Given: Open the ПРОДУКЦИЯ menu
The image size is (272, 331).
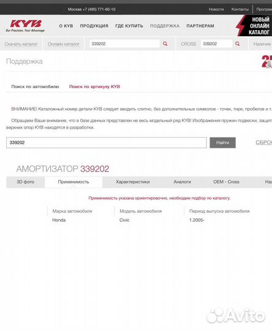Looking at the screenshot, I should click(94, 26).
